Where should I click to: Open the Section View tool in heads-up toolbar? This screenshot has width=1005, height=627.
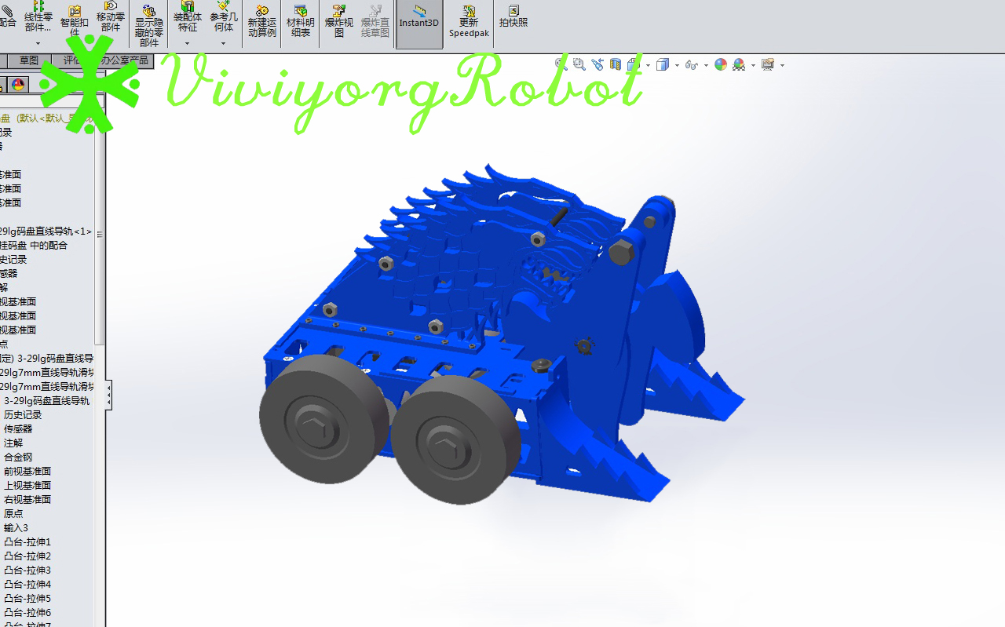[616, 64]
